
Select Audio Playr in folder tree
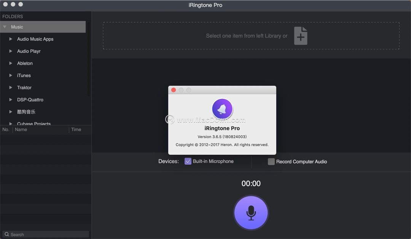(x=29, y=51)
